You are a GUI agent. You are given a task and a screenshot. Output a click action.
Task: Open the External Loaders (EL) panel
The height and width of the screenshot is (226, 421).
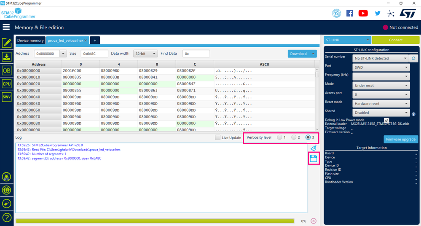(x=6, y=190)
